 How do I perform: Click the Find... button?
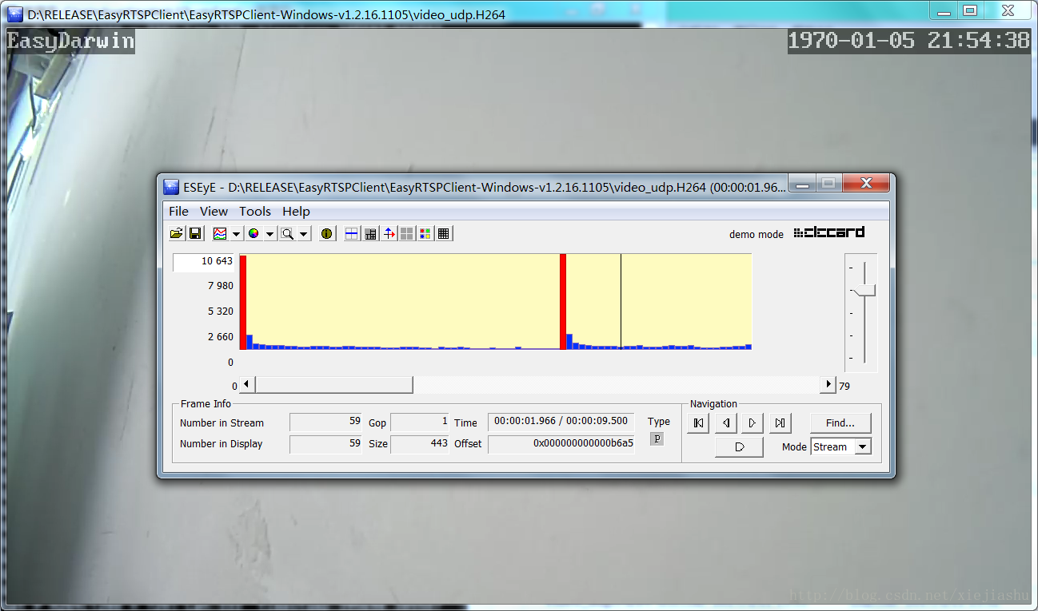(840, 423)
